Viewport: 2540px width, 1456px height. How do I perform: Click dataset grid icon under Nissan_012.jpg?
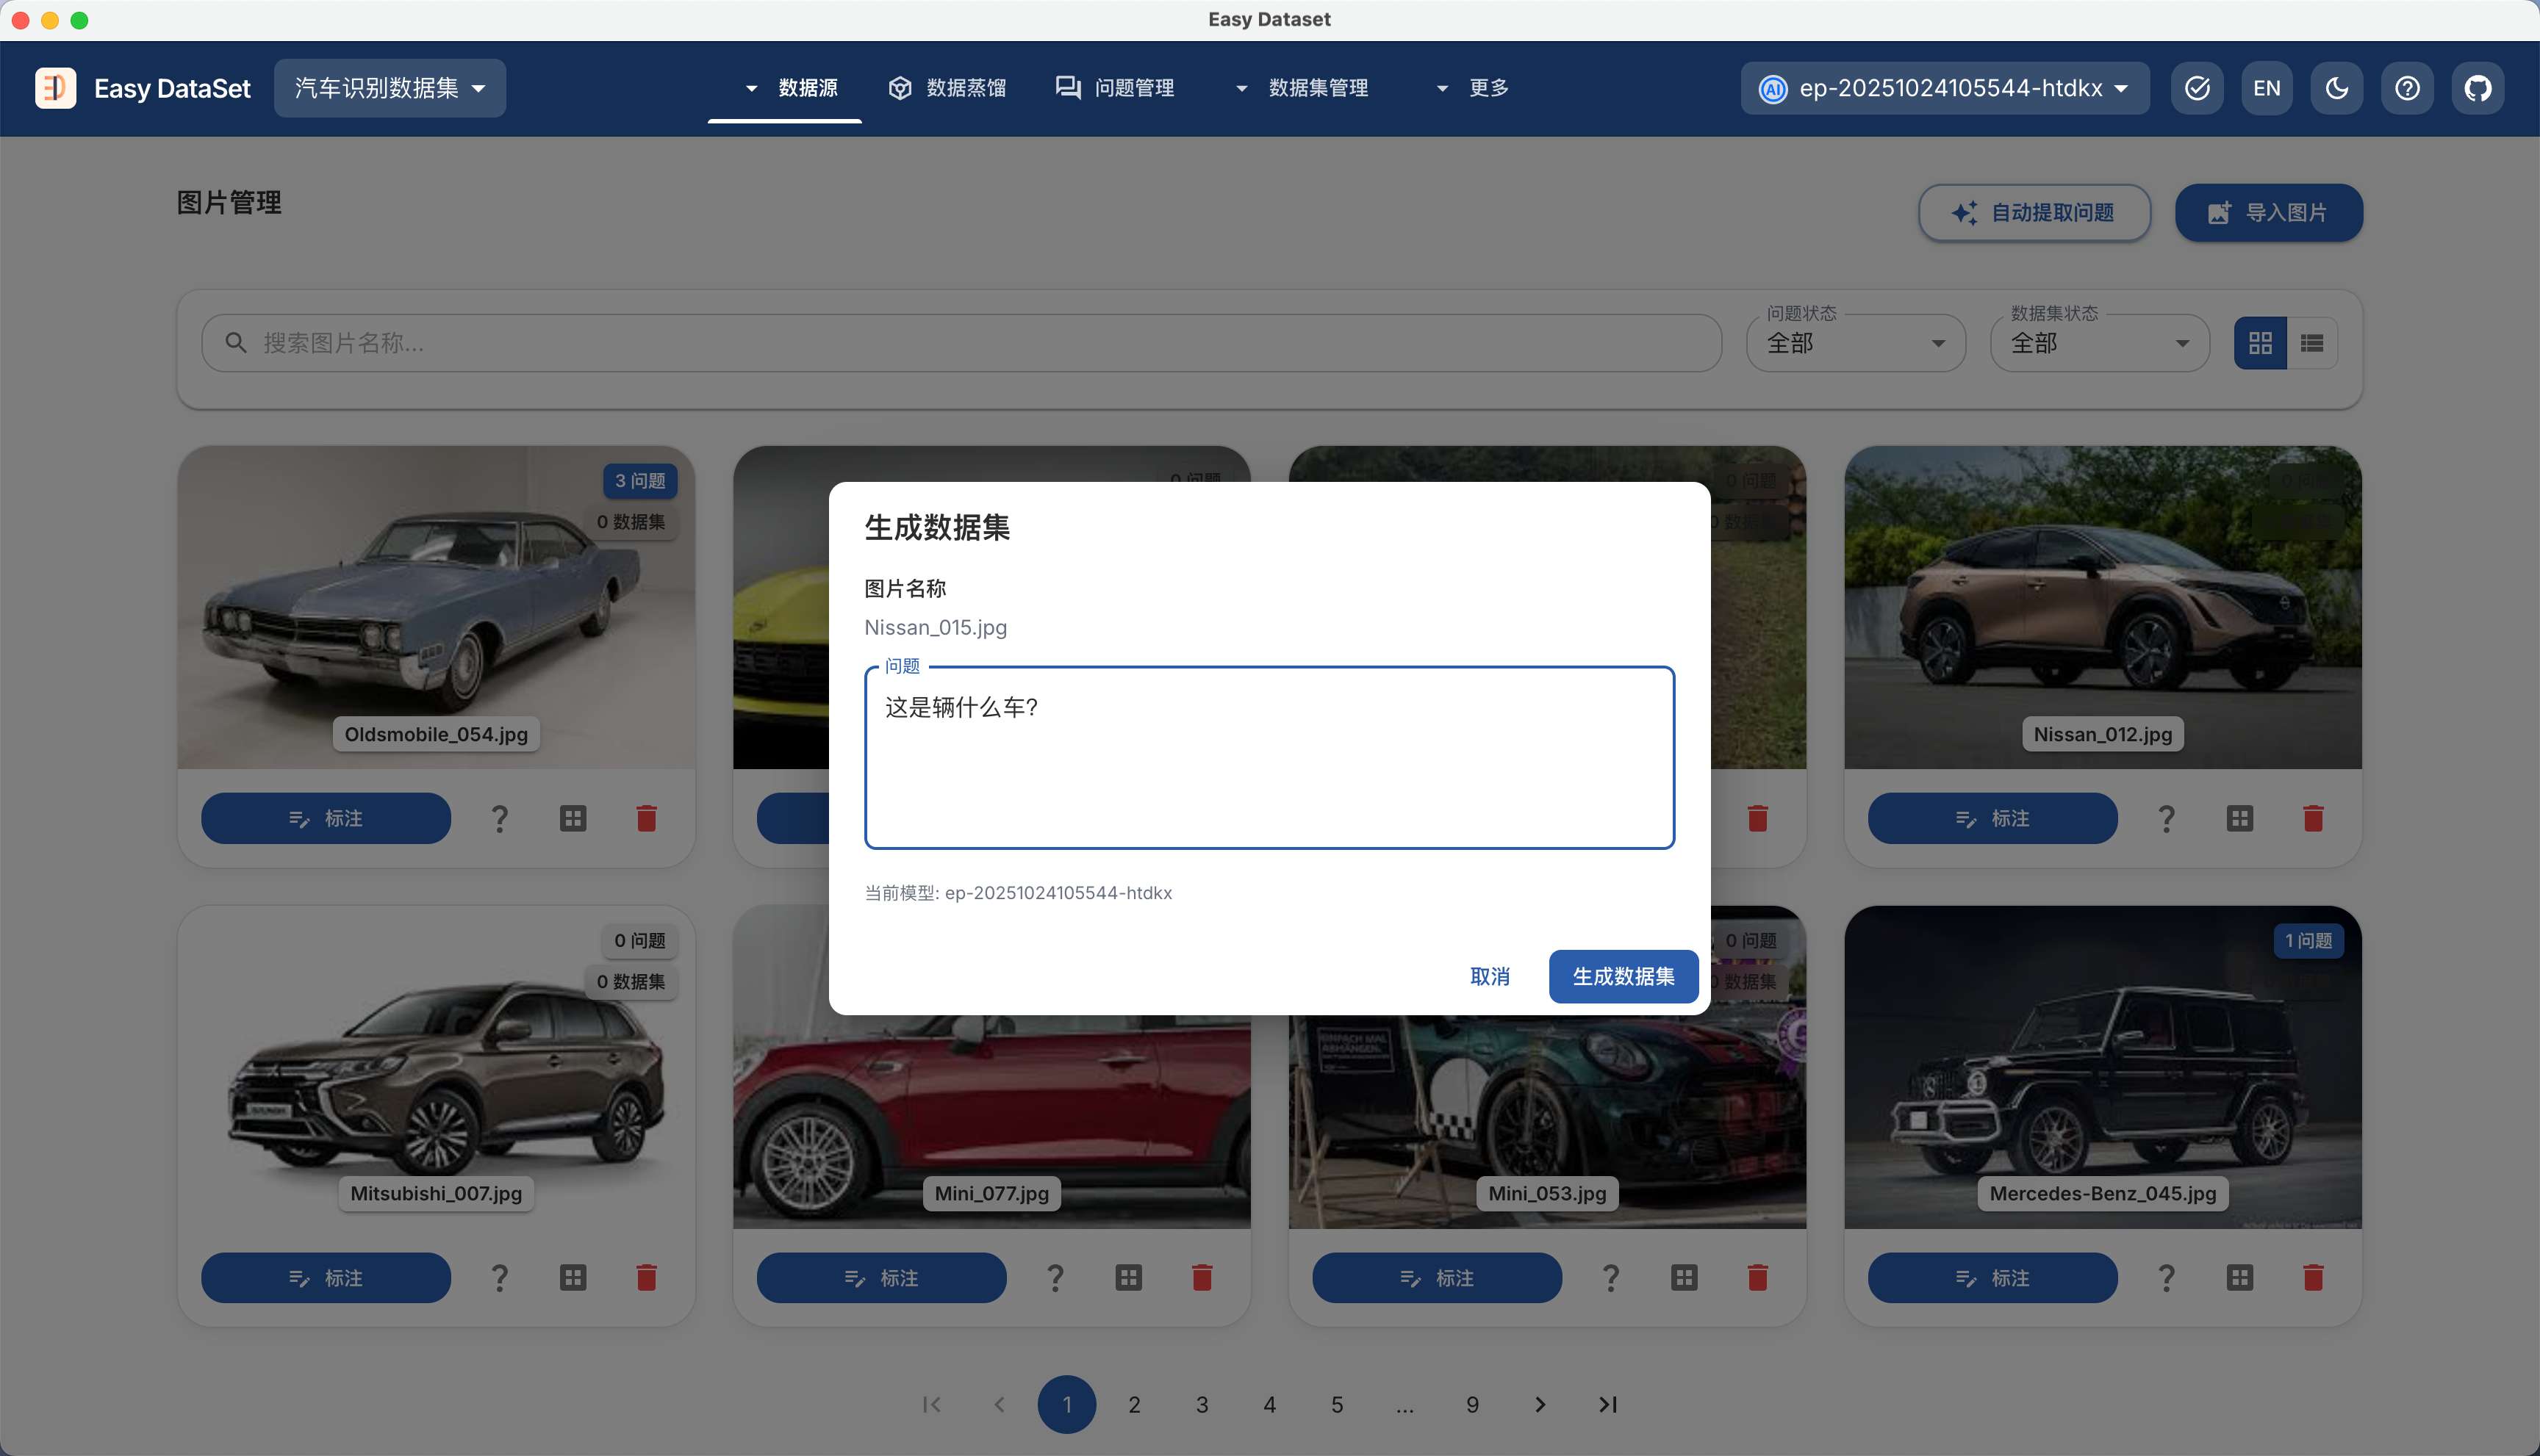[x=2240, y=818]
